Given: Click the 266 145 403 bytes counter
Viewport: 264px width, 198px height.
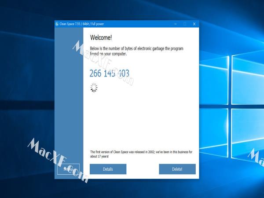Looking at the screenshot, I should (x=110, y=73).
